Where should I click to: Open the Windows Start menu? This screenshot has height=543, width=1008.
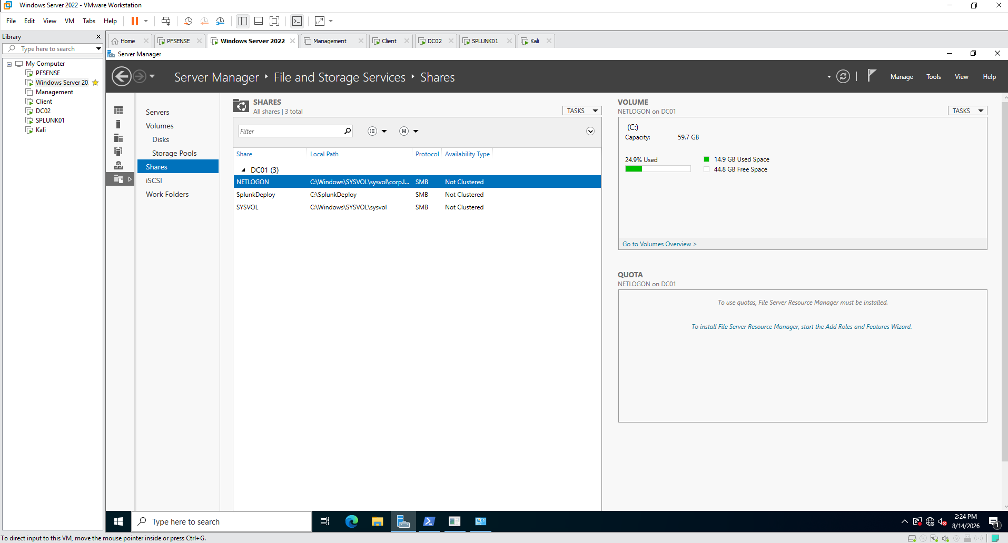click(x=118, y=521)
